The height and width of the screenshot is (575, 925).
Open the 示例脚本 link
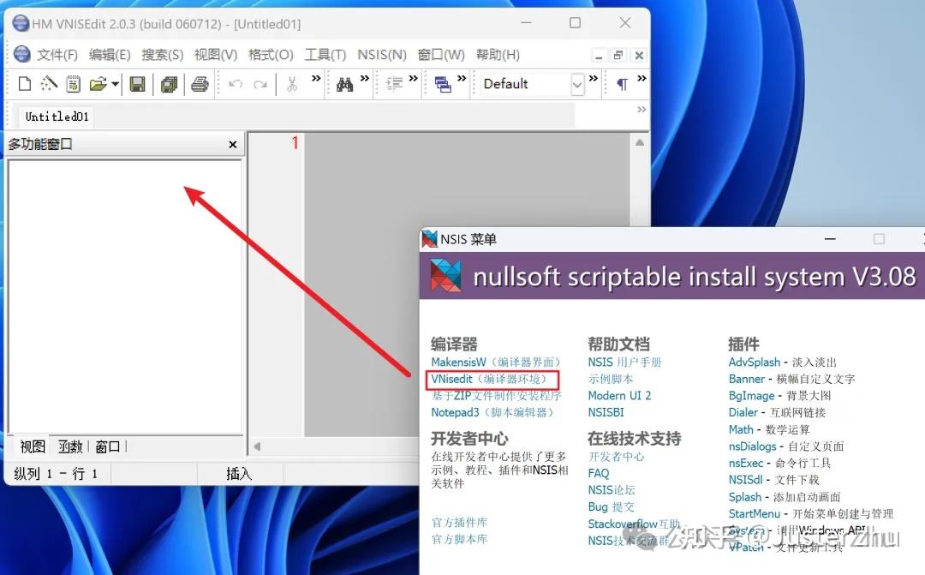coord(611,379)
